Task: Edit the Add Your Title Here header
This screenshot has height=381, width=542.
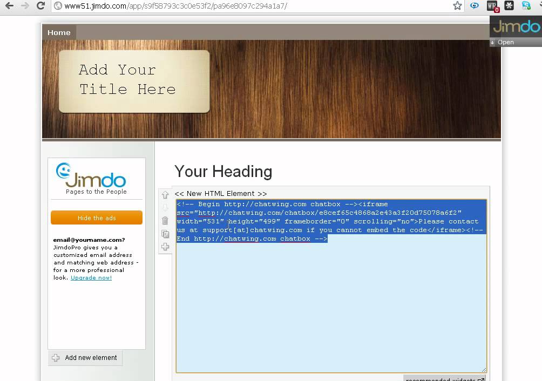Action: pos(127,80)
